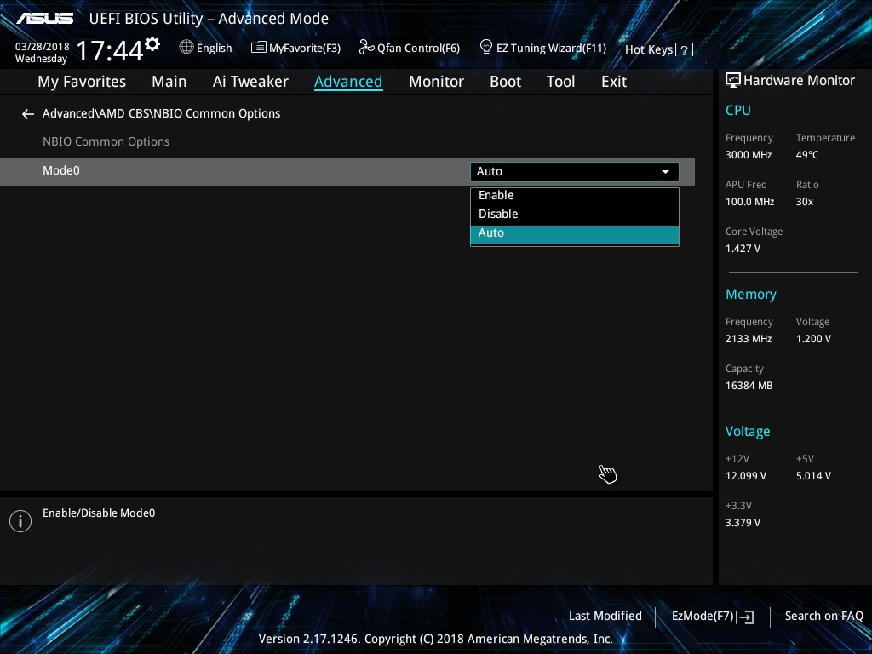Choose Enable in Mode0 dropdown list
The width and height of the screenshot is (872, 654).
(575, 195)
